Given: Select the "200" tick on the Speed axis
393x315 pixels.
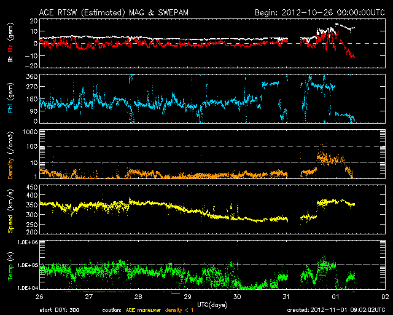Looking at the screenshot, I should coord(32,232).
